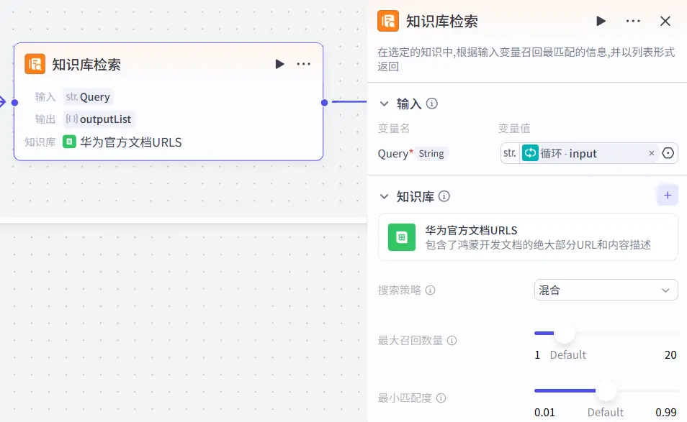The height and width of the screenshot is (422, 687).
Task: Open the node's ellipsis menu on canvas
Action: pos(303,63)
